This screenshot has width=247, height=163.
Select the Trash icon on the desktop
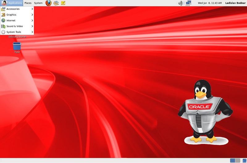17,48
